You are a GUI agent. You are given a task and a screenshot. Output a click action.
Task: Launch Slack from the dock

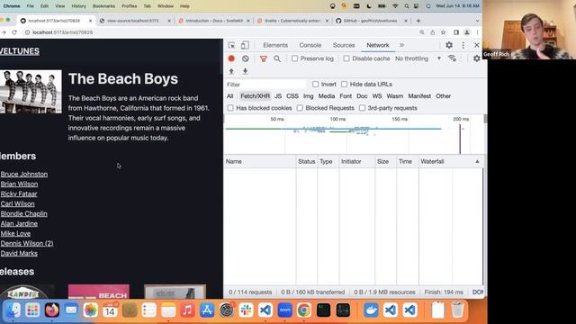[x=246, y=310]
